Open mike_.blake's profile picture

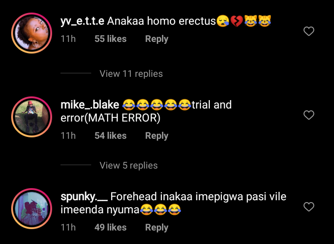(32, 117)
